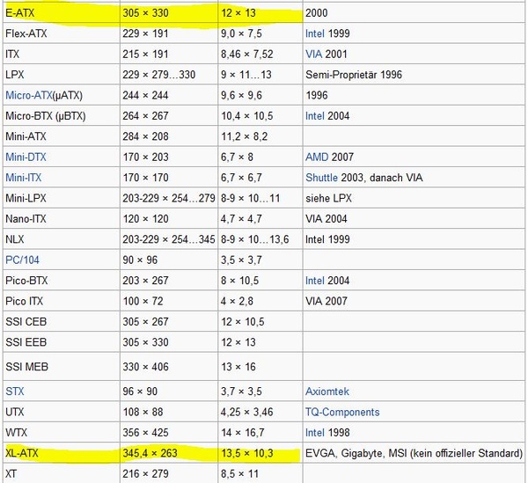Click the 4,25 × 3,46 inch cell
The width and height of the screenshot is (528, 483).
(260, 412)
